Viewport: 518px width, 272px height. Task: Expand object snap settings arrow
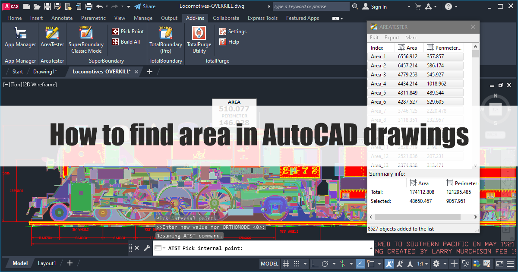point(379,263)
